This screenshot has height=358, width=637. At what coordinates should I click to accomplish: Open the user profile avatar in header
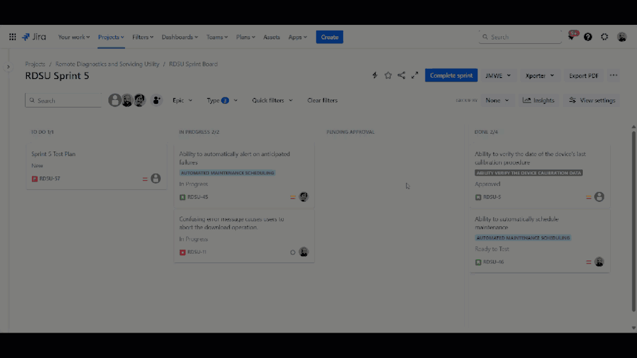[622, 37]
